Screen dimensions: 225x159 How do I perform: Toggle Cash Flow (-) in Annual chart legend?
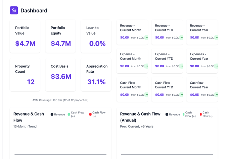coord(206,114)
